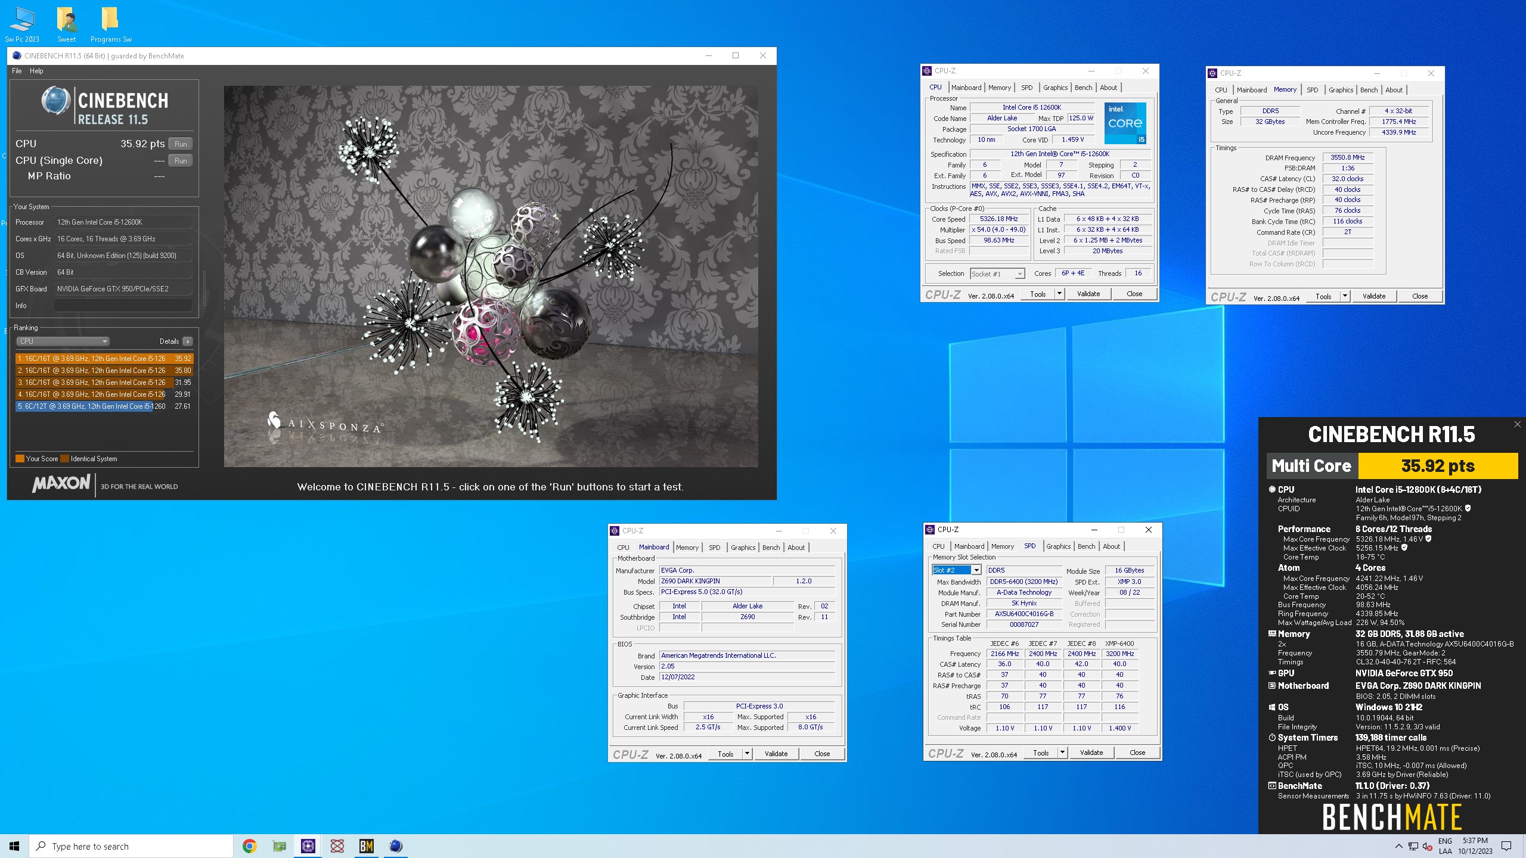The image size is (1526, 858).
Task: Click the CPU-Z Memory window title icon
Action: pyautogui.click(x=1212, y=73)
